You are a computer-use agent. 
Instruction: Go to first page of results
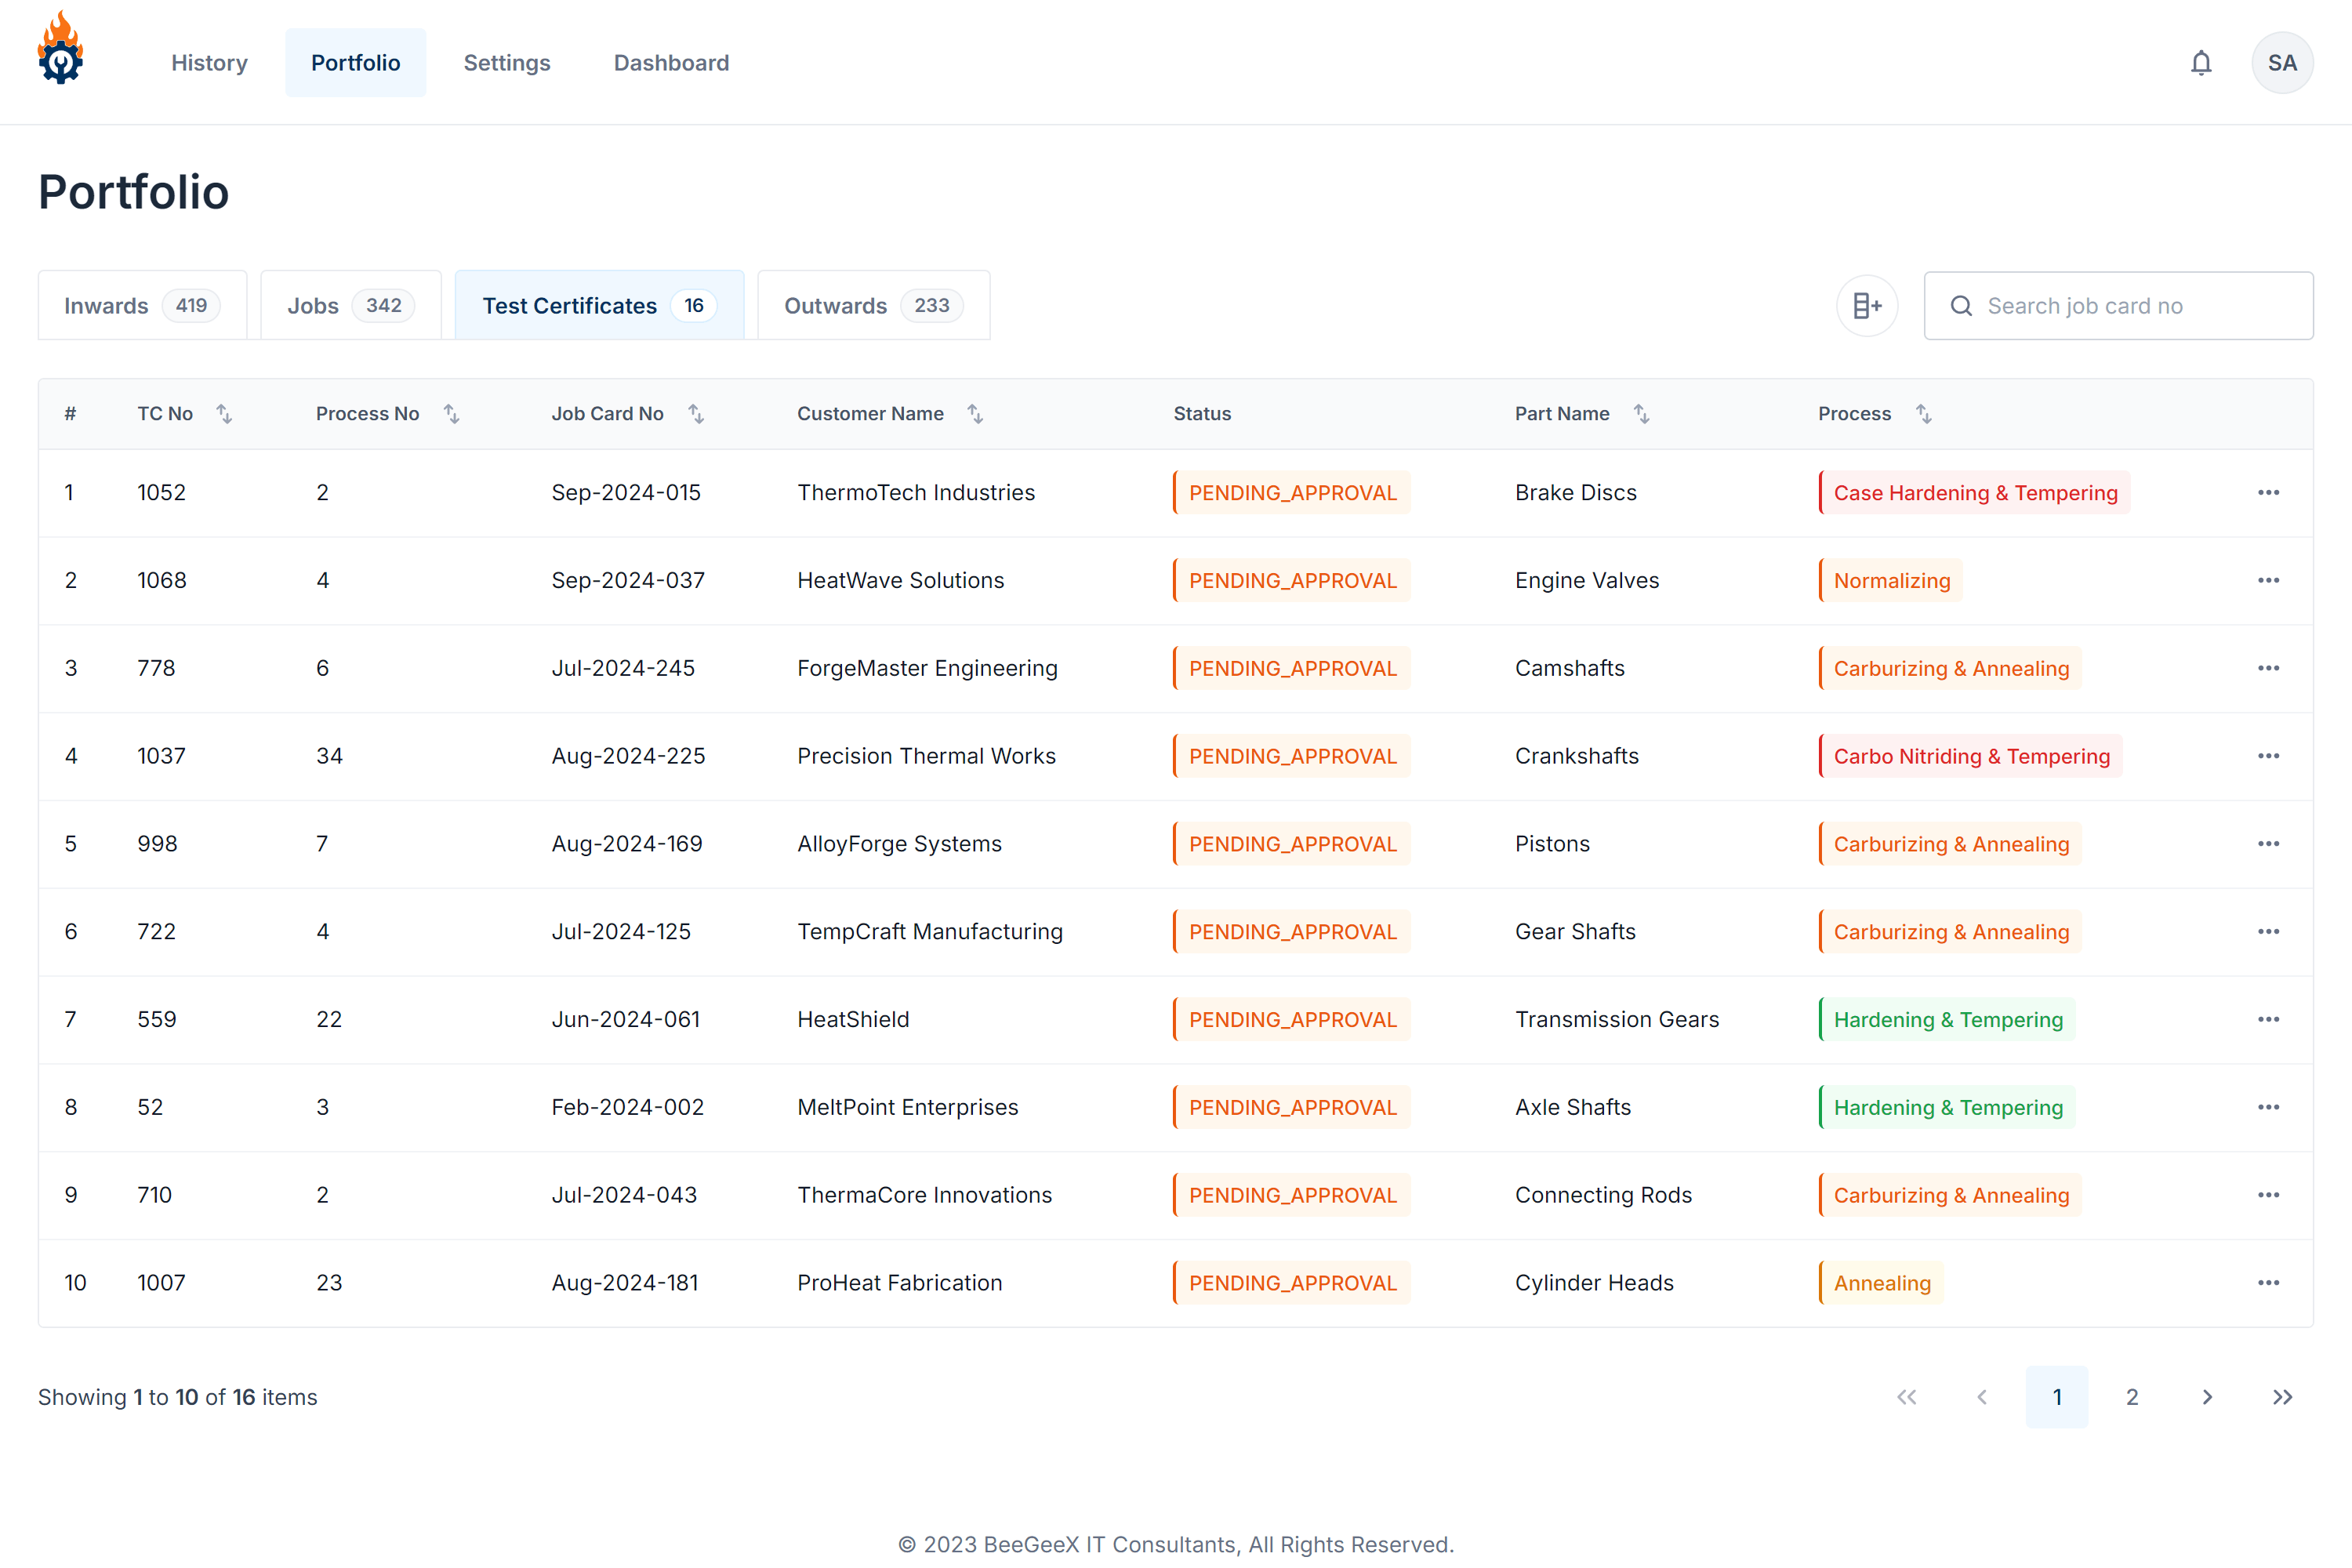point(1906,1397)
